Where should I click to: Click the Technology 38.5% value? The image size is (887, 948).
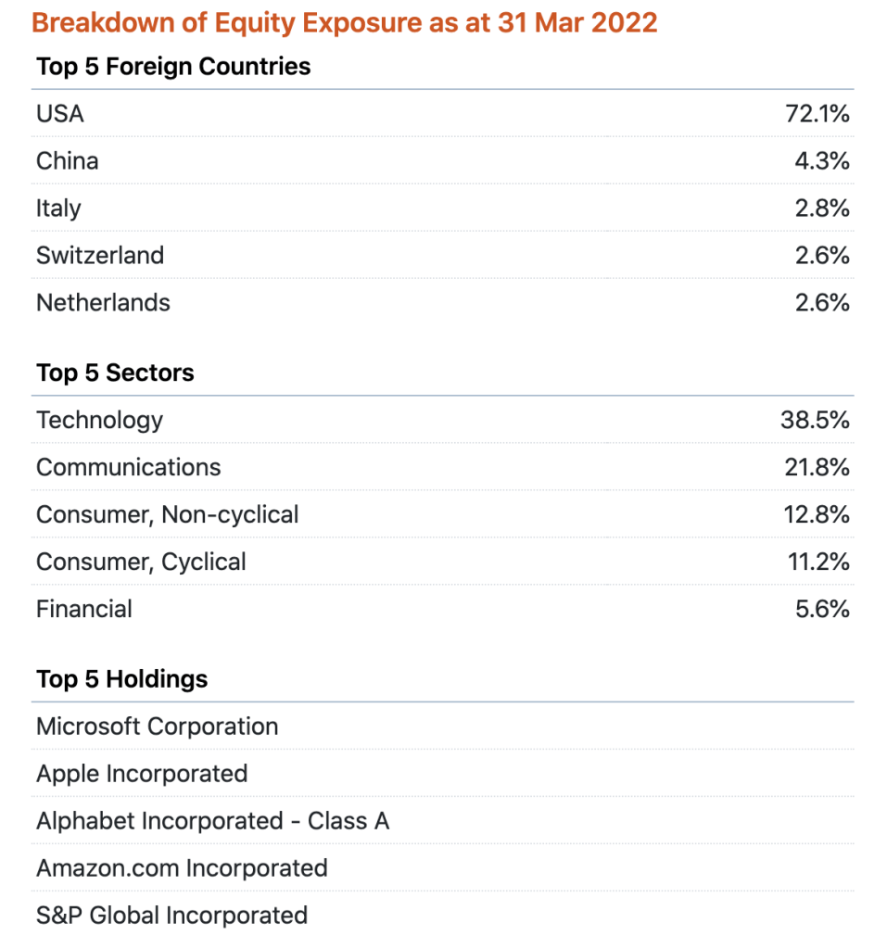point(815,420)
